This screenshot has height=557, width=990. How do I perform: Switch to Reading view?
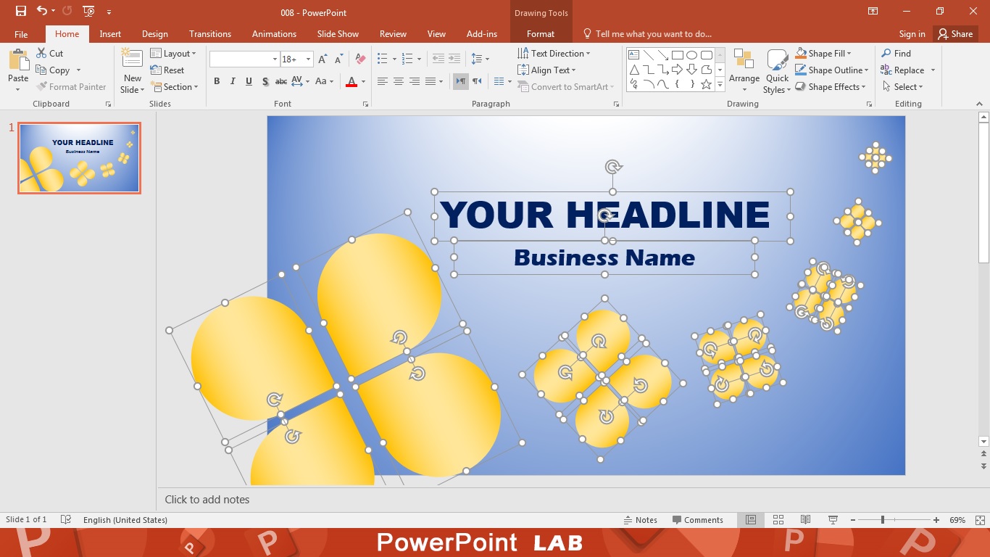[805, 520]
